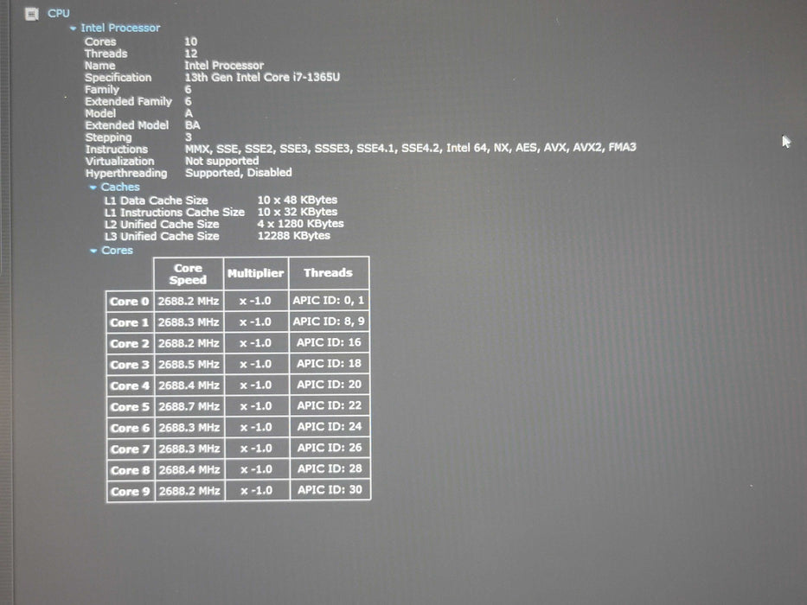807x605 pixels.
Task: Select the APIC ID: 0, 1 cell
Action: (329, 301)
